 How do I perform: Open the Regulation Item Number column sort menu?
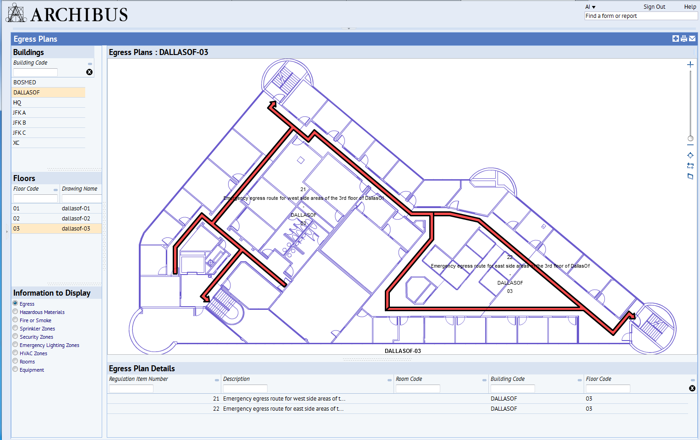217,380
